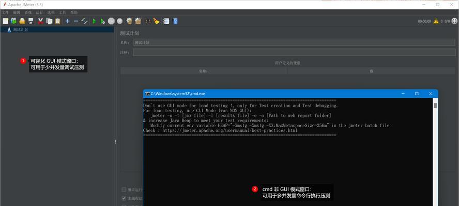The height and width of the screenshot is (206, 459).
Task: Click the smaller gray Shutdown icon
Action: [x=120, y=21]
